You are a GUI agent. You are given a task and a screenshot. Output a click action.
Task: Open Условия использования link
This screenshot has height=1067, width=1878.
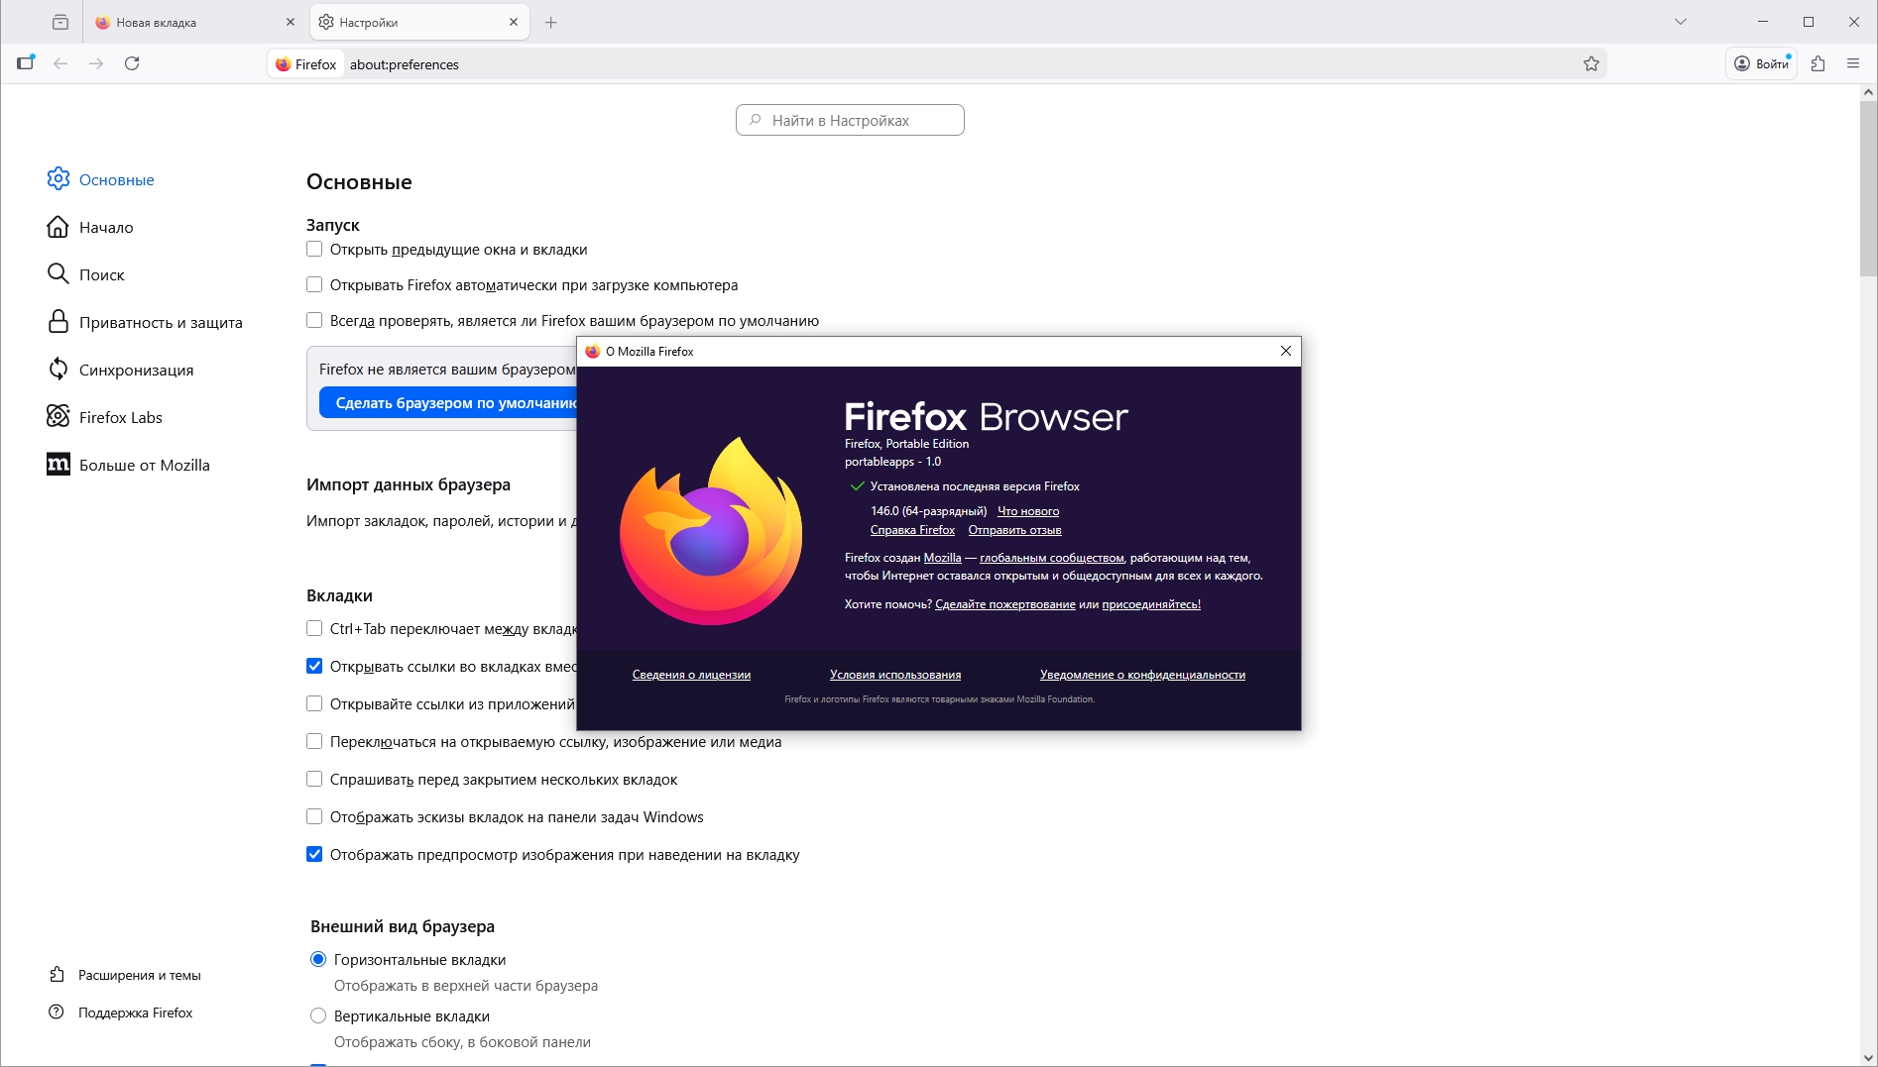click(x=895, y=675)
